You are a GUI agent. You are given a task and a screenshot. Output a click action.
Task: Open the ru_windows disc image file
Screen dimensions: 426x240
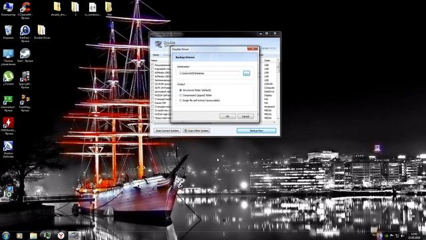93,9
